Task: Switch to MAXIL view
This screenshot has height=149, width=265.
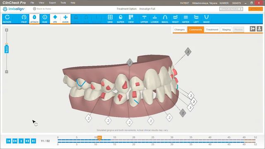Action: point(165,19)
